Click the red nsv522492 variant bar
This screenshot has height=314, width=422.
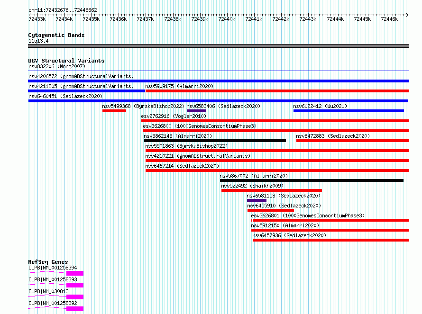tap(272, 190)
